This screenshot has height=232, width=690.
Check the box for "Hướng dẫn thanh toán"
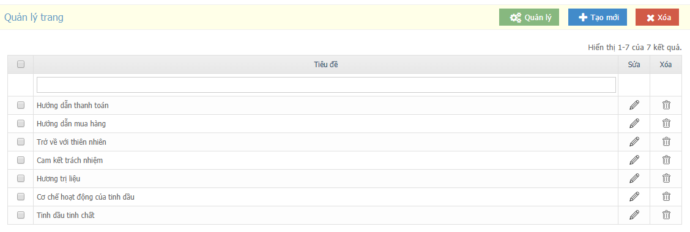(21, 106)
